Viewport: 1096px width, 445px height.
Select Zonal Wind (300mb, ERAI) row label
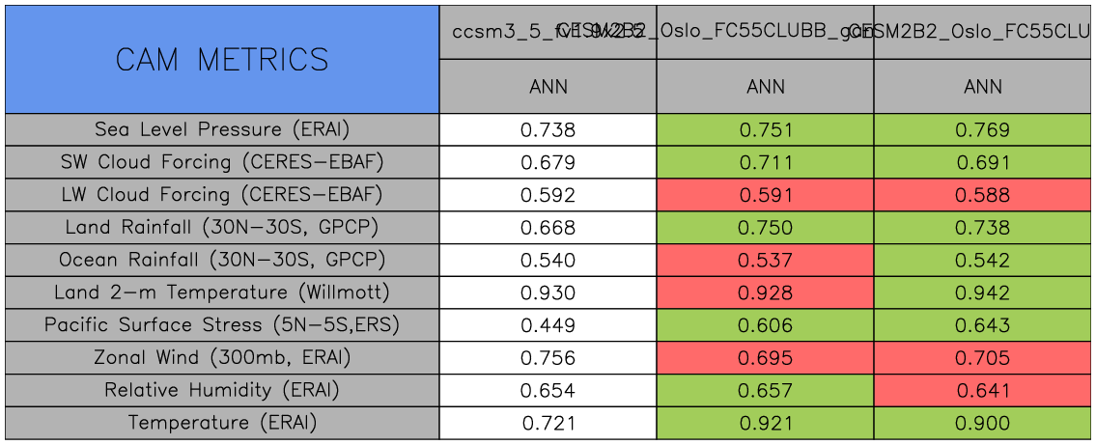[222, 358]
